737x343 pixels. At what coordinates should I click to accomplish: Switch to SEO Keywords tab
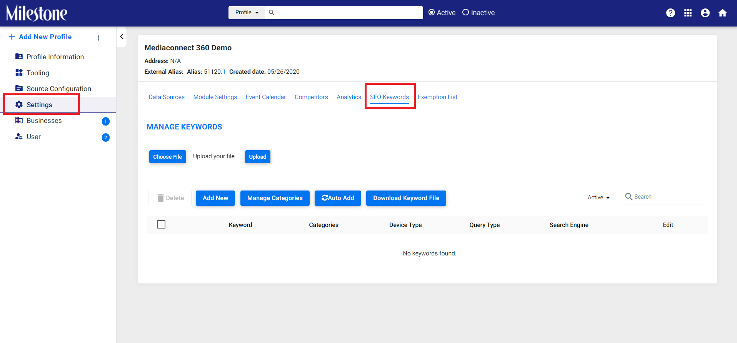[389, 97]
